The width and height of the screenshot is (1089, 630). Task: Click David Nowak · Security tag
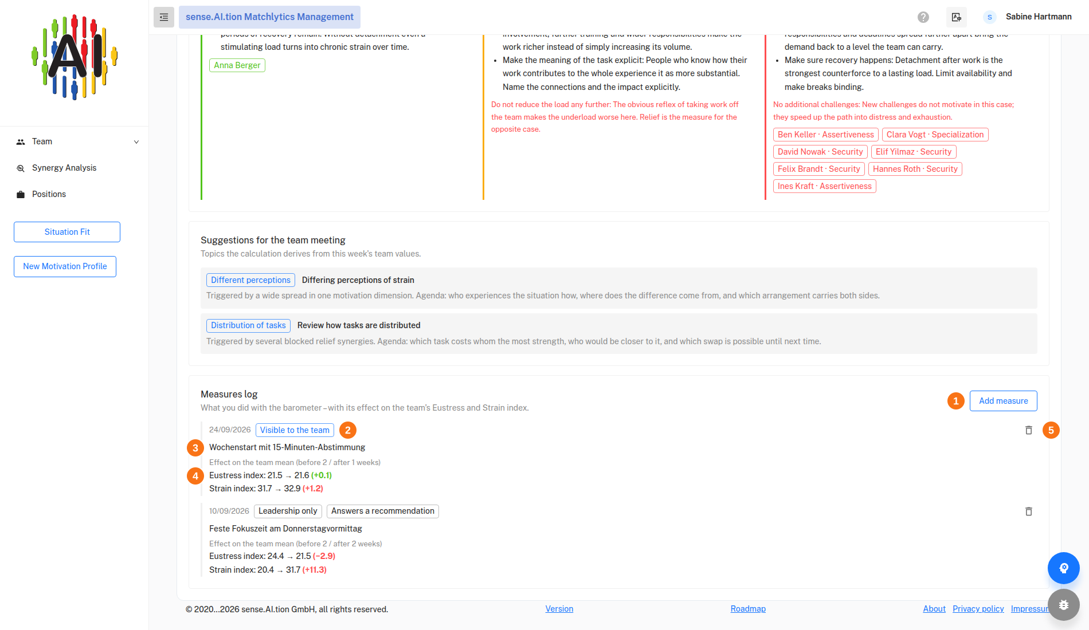[820, 152]
